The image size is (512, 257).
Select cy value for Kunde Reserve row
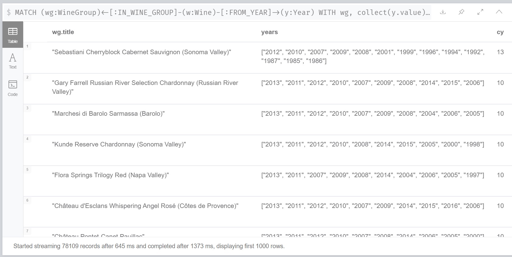500,144
